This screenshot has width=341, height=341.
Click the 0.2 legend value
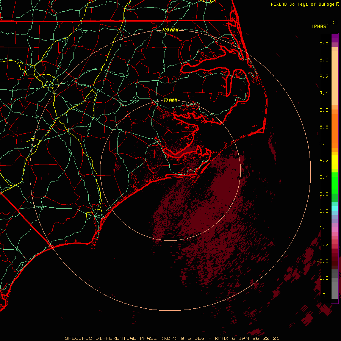[x=324, y=245]
